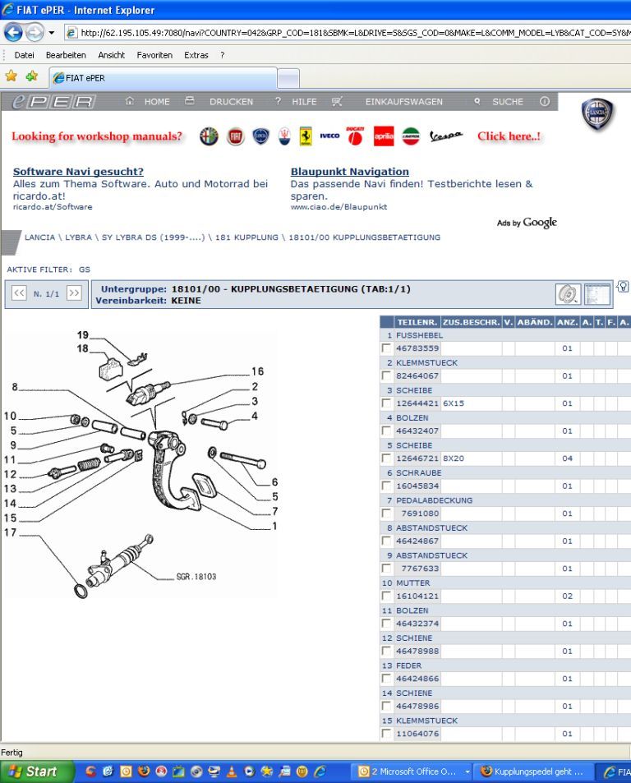Image resolution: width=631 pixels, height=783 pixels.
Task: Click the lightbulb hint icon
Action: point(622,287)
